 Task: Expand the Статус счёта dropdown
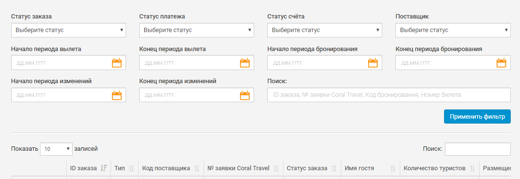[x=325, y=30]
